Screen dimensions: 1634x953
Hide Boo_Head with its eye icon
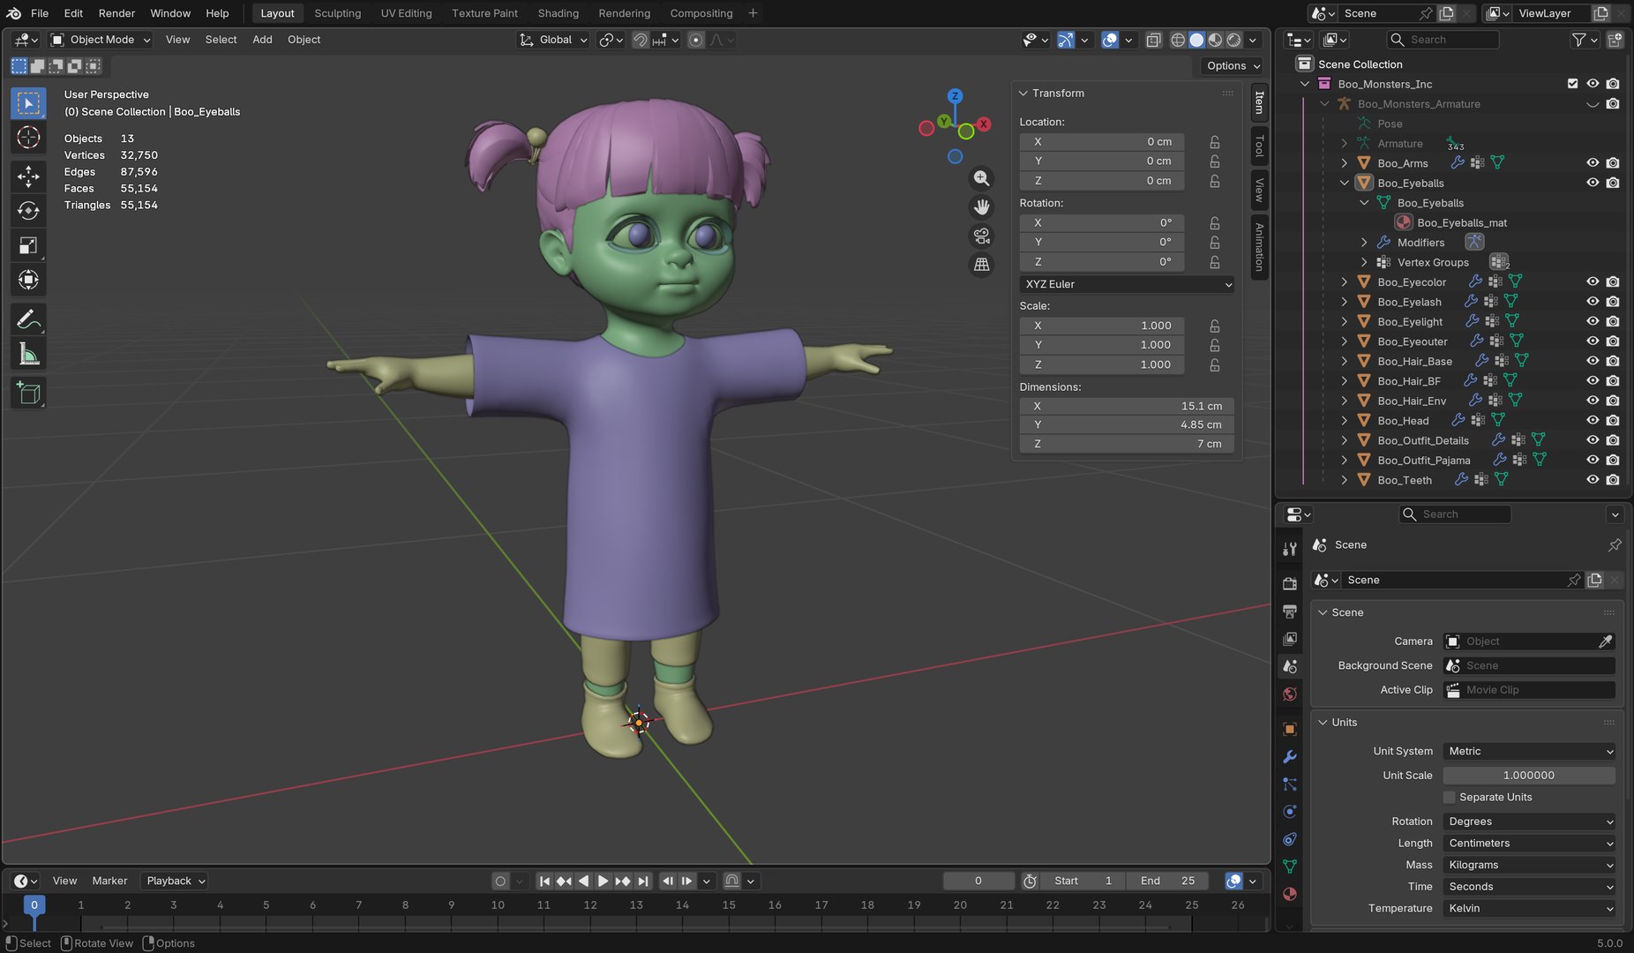click(1593, 421)
